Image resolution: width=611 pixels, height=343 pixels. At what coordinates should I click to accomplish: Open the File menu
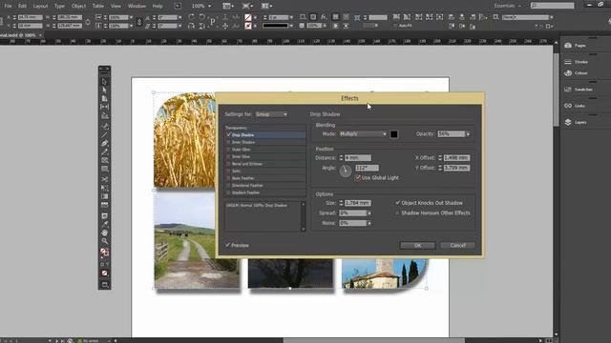9,6
